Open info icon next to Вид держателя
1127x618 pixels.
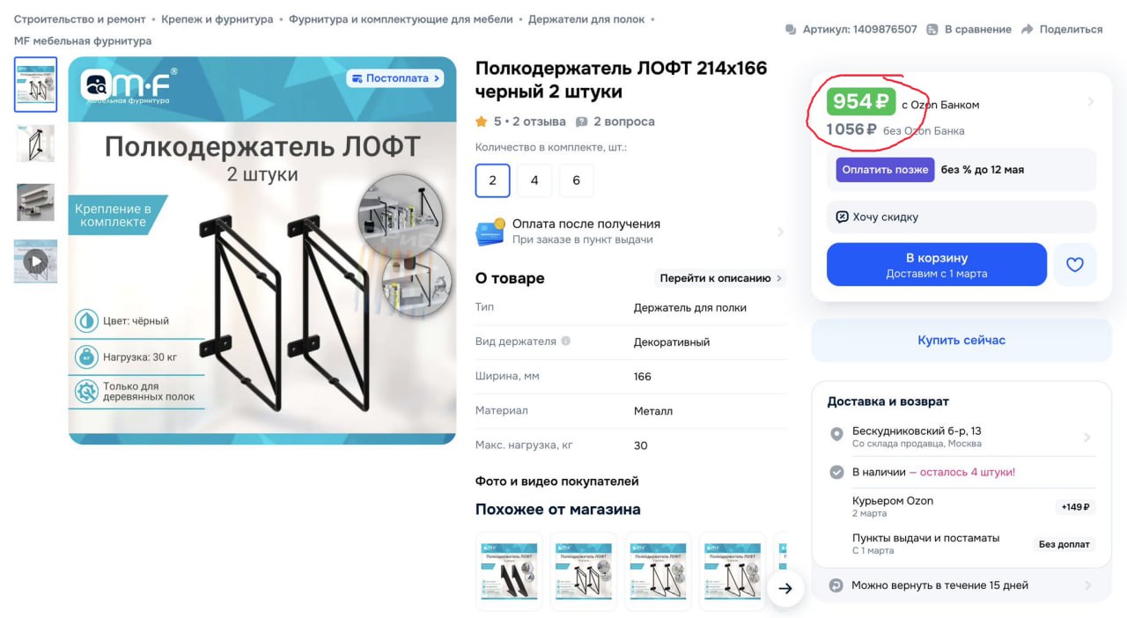coord(566,342)
